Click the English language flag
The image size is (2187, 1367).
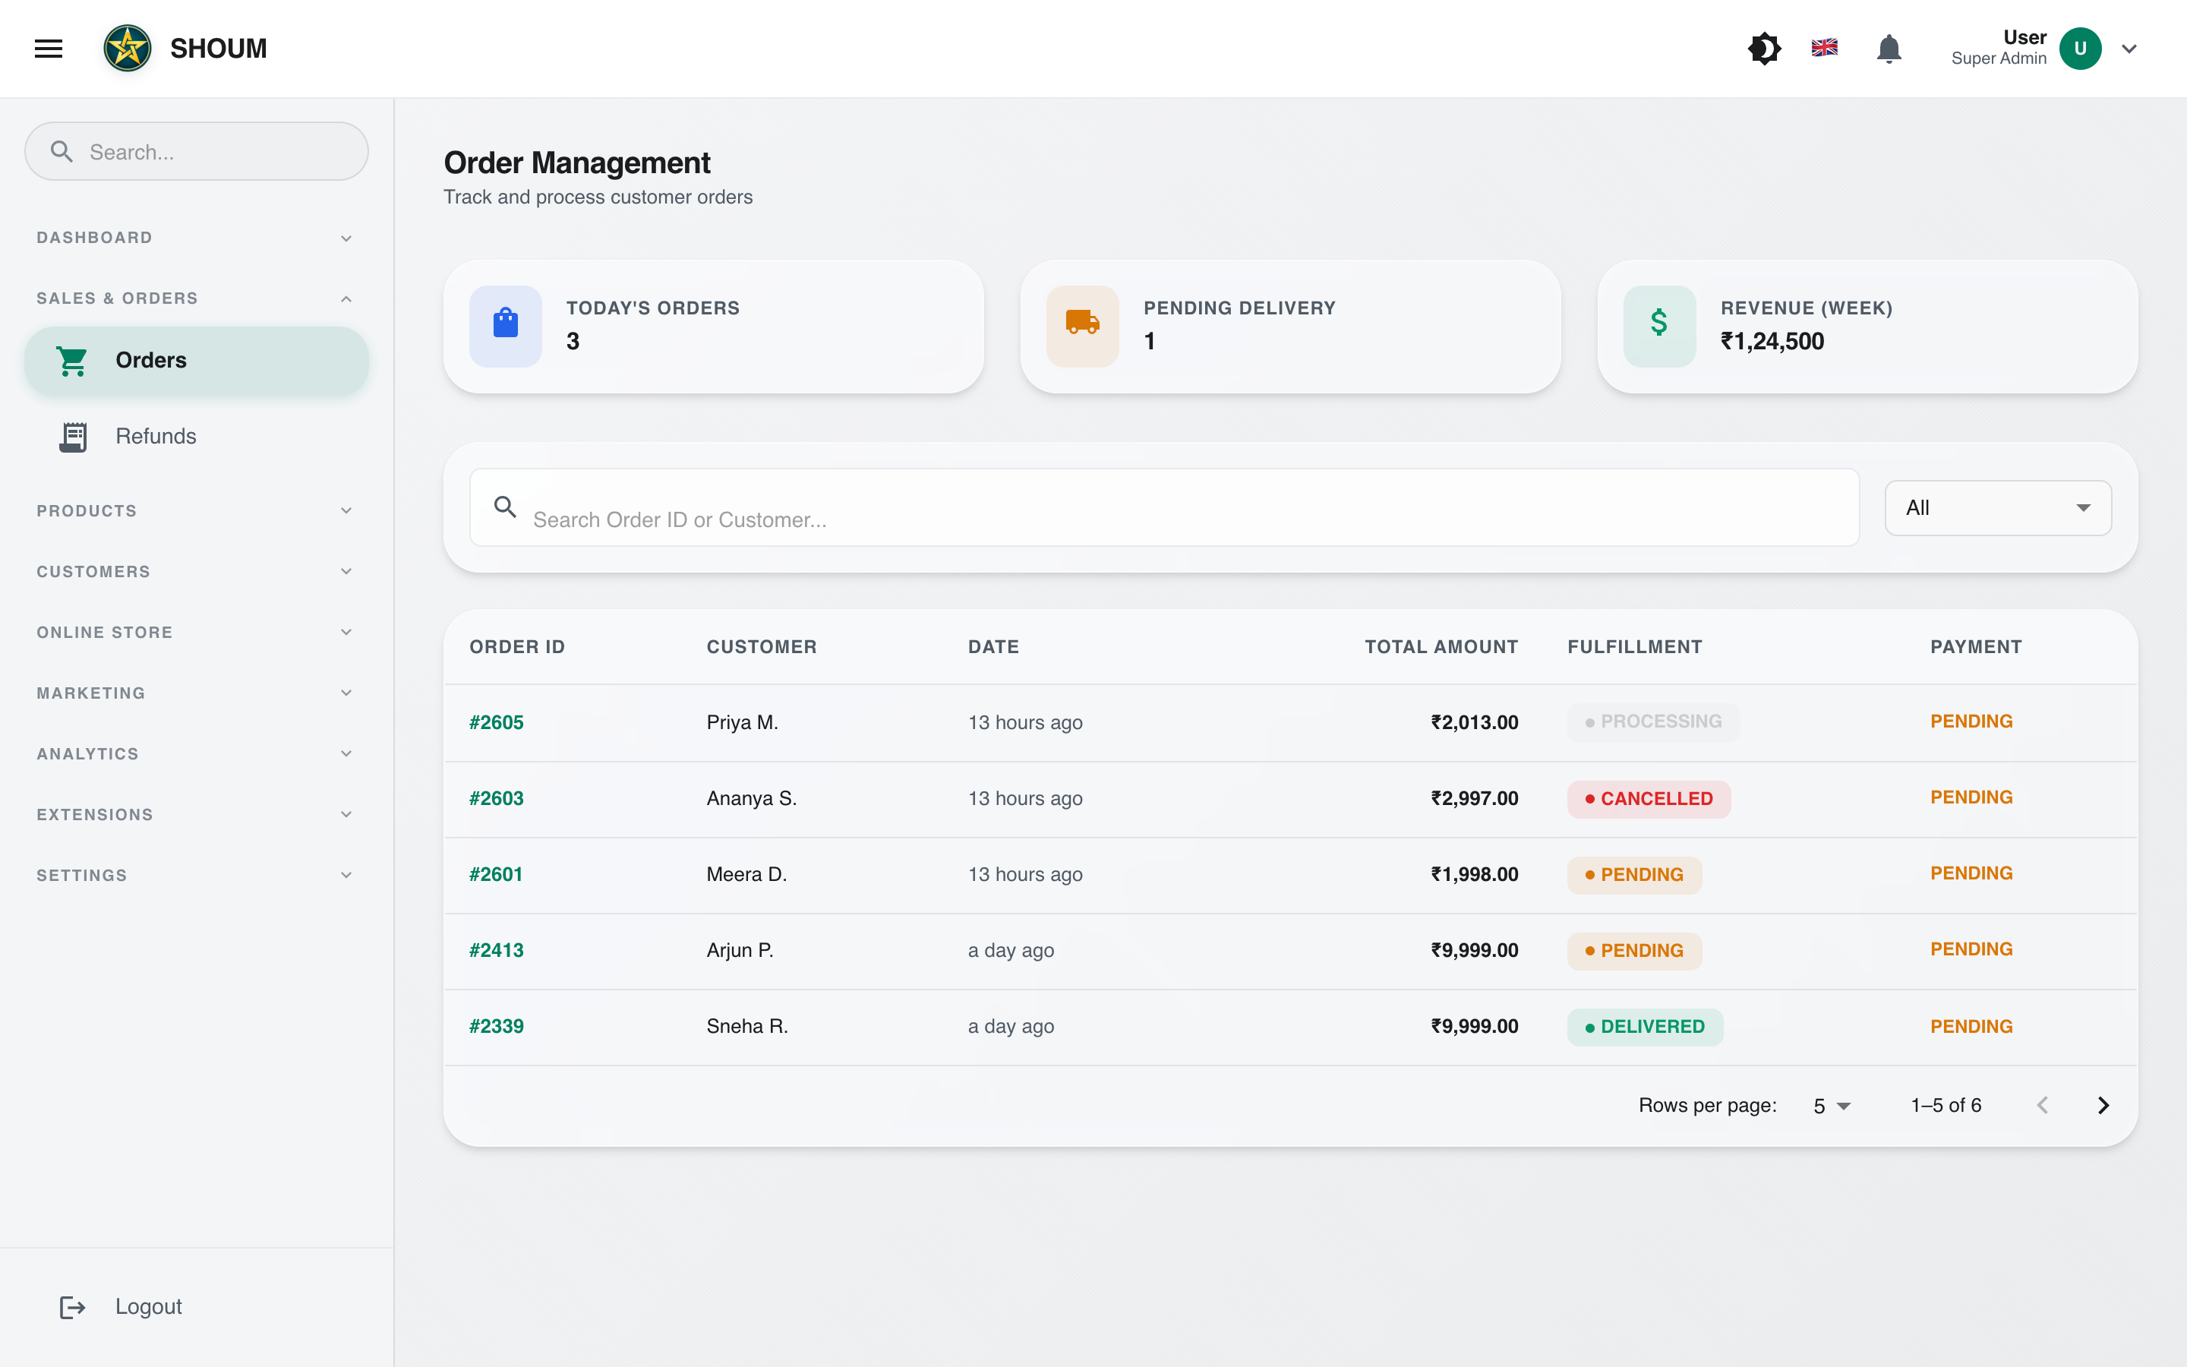1825,48
